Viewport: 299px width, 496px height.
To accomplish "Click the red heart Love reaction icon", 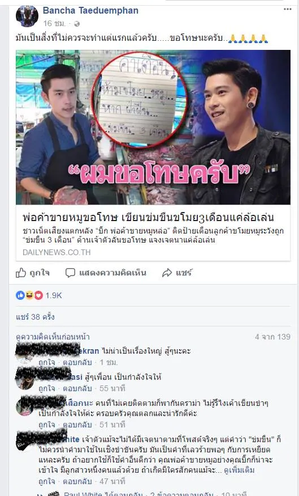I will coord(38,295).
